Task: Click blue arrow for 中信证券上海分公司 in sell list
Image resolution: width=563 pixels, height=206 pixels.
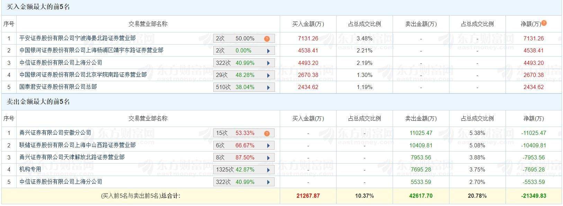Action: tap(268, 182)
